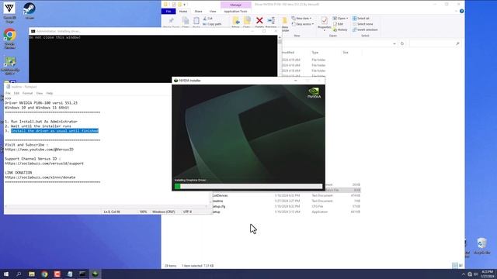The width and height of the screenshot is (497, 279).
Task: Click Notepad horizontal scrollbar
Action: (x=106, y=206)
